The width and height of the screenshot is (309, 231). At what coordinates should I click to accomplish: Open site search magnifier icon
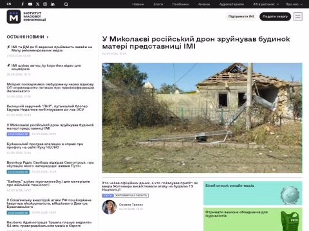coord(66,4)
